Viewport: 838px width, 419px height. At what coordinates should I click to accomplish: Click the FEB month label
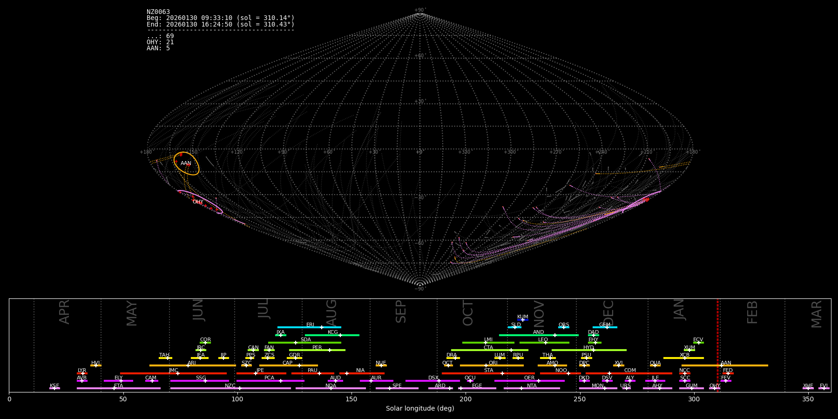[752, 312]
